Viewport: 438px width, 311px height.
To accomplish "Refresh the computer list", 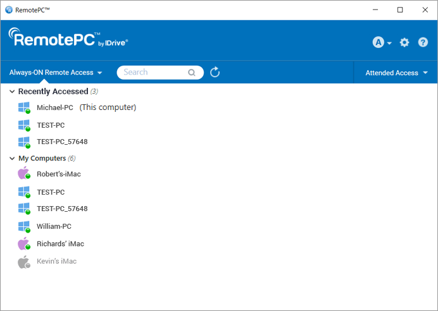I will [215, 72].
